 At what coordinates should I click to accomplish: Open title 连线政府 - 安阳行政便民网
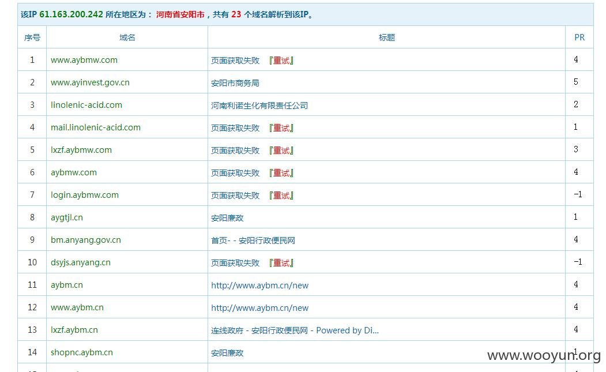coord(295,330)
